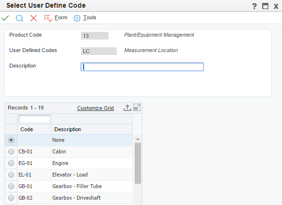Click the magnifier Find icon

pos(19,18)
